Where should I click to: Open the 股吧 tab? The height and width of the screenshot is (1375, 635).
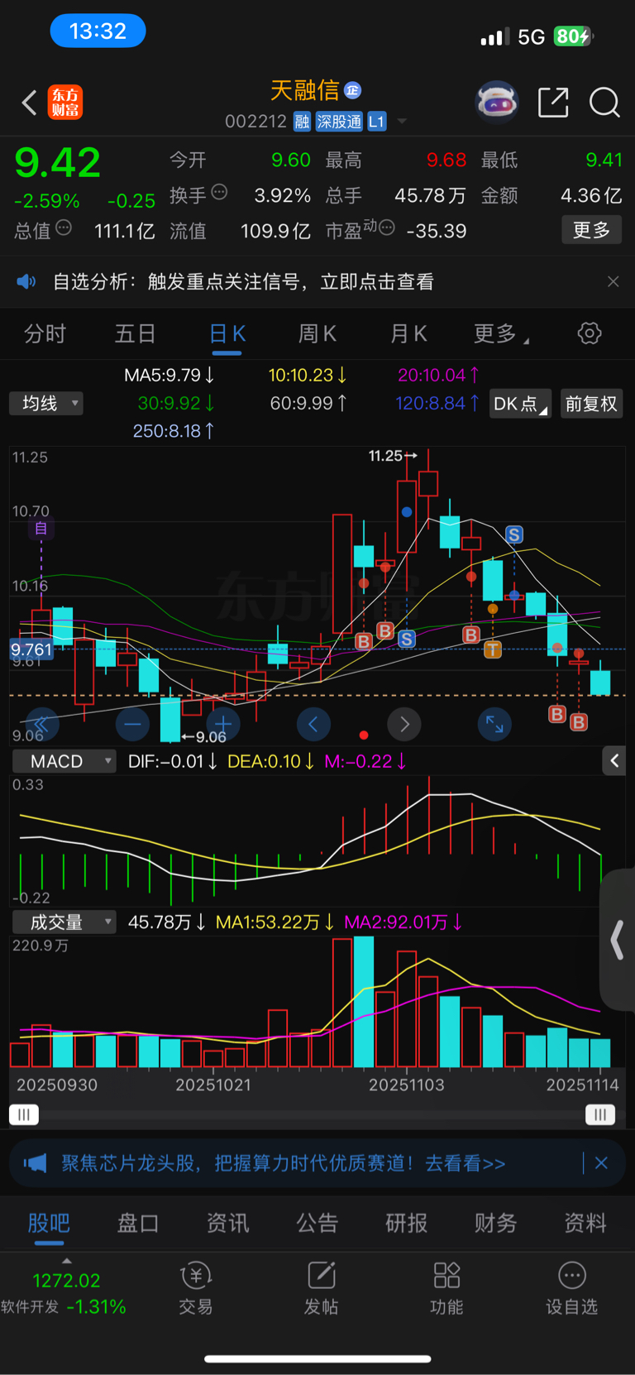pos(49,1223)
